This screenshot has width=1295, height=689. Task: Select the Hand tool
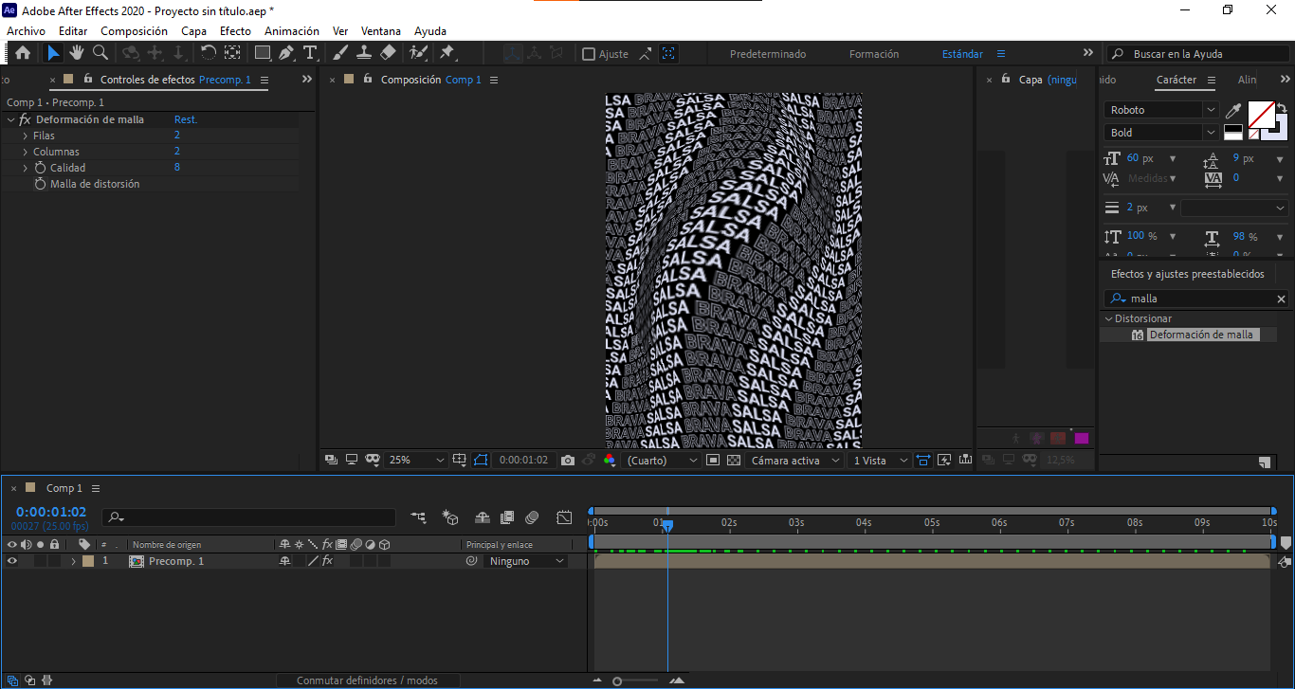pos(77,53)
